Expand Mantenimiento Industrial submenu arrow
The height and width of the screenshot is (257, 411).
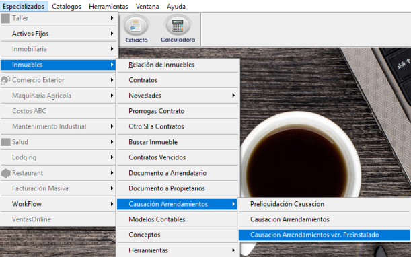click(x=112, y=126)
